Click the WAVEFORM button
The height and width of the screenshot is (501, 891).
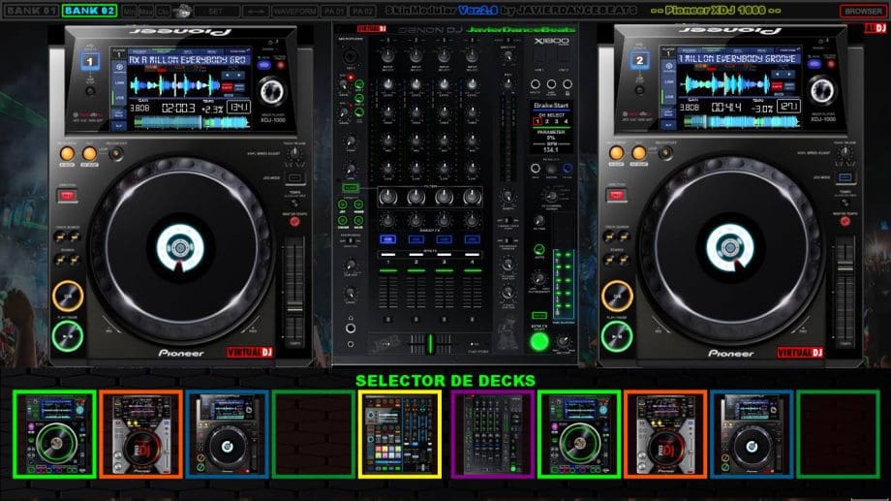294,11
